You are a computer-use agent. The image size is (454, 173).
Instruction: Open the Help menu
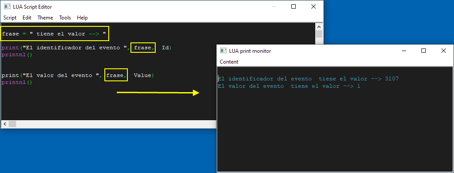point(82,18)
